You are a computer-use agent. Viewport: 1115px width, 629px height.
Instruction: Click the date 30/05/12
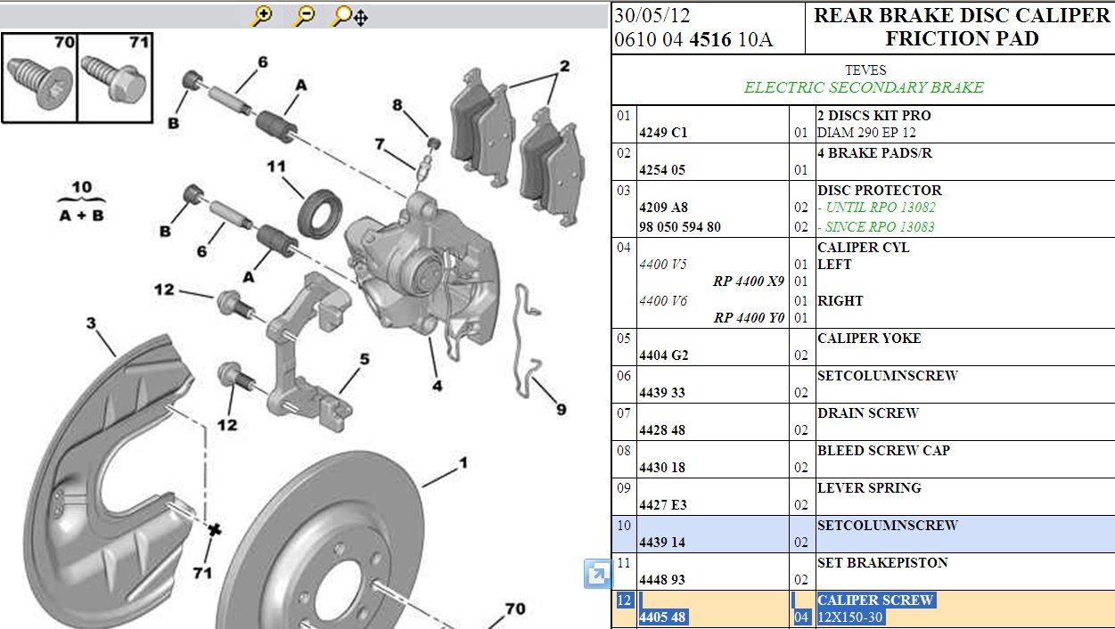click(652, 17)
